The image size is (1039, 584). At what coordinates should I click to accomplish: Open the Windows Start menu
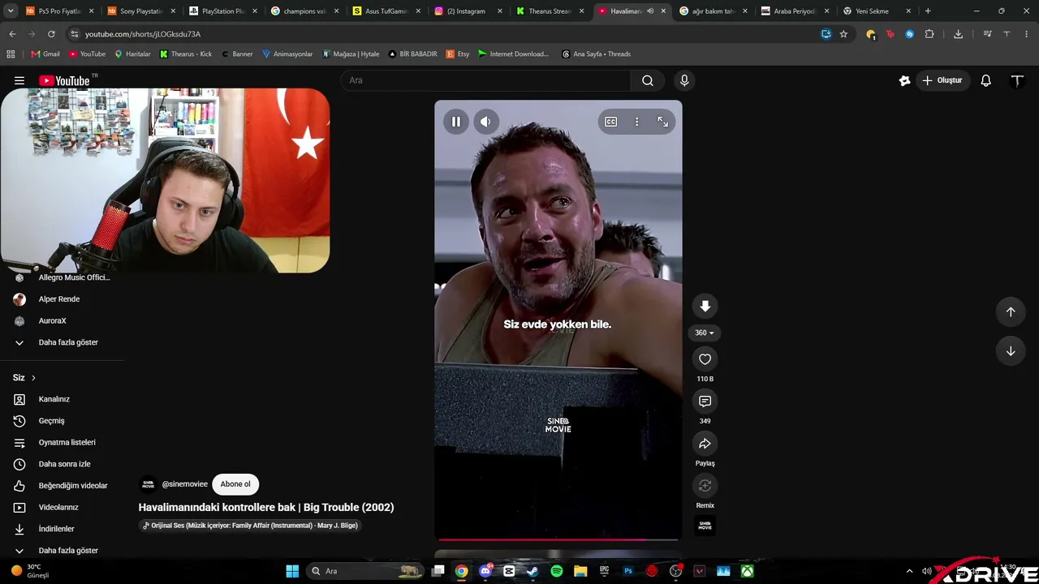292,571
